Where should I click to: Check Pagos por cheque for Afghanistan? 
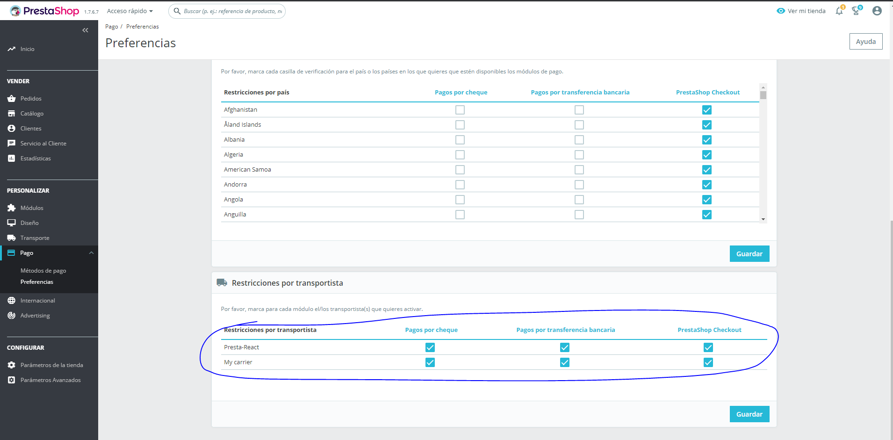(460, 110)
